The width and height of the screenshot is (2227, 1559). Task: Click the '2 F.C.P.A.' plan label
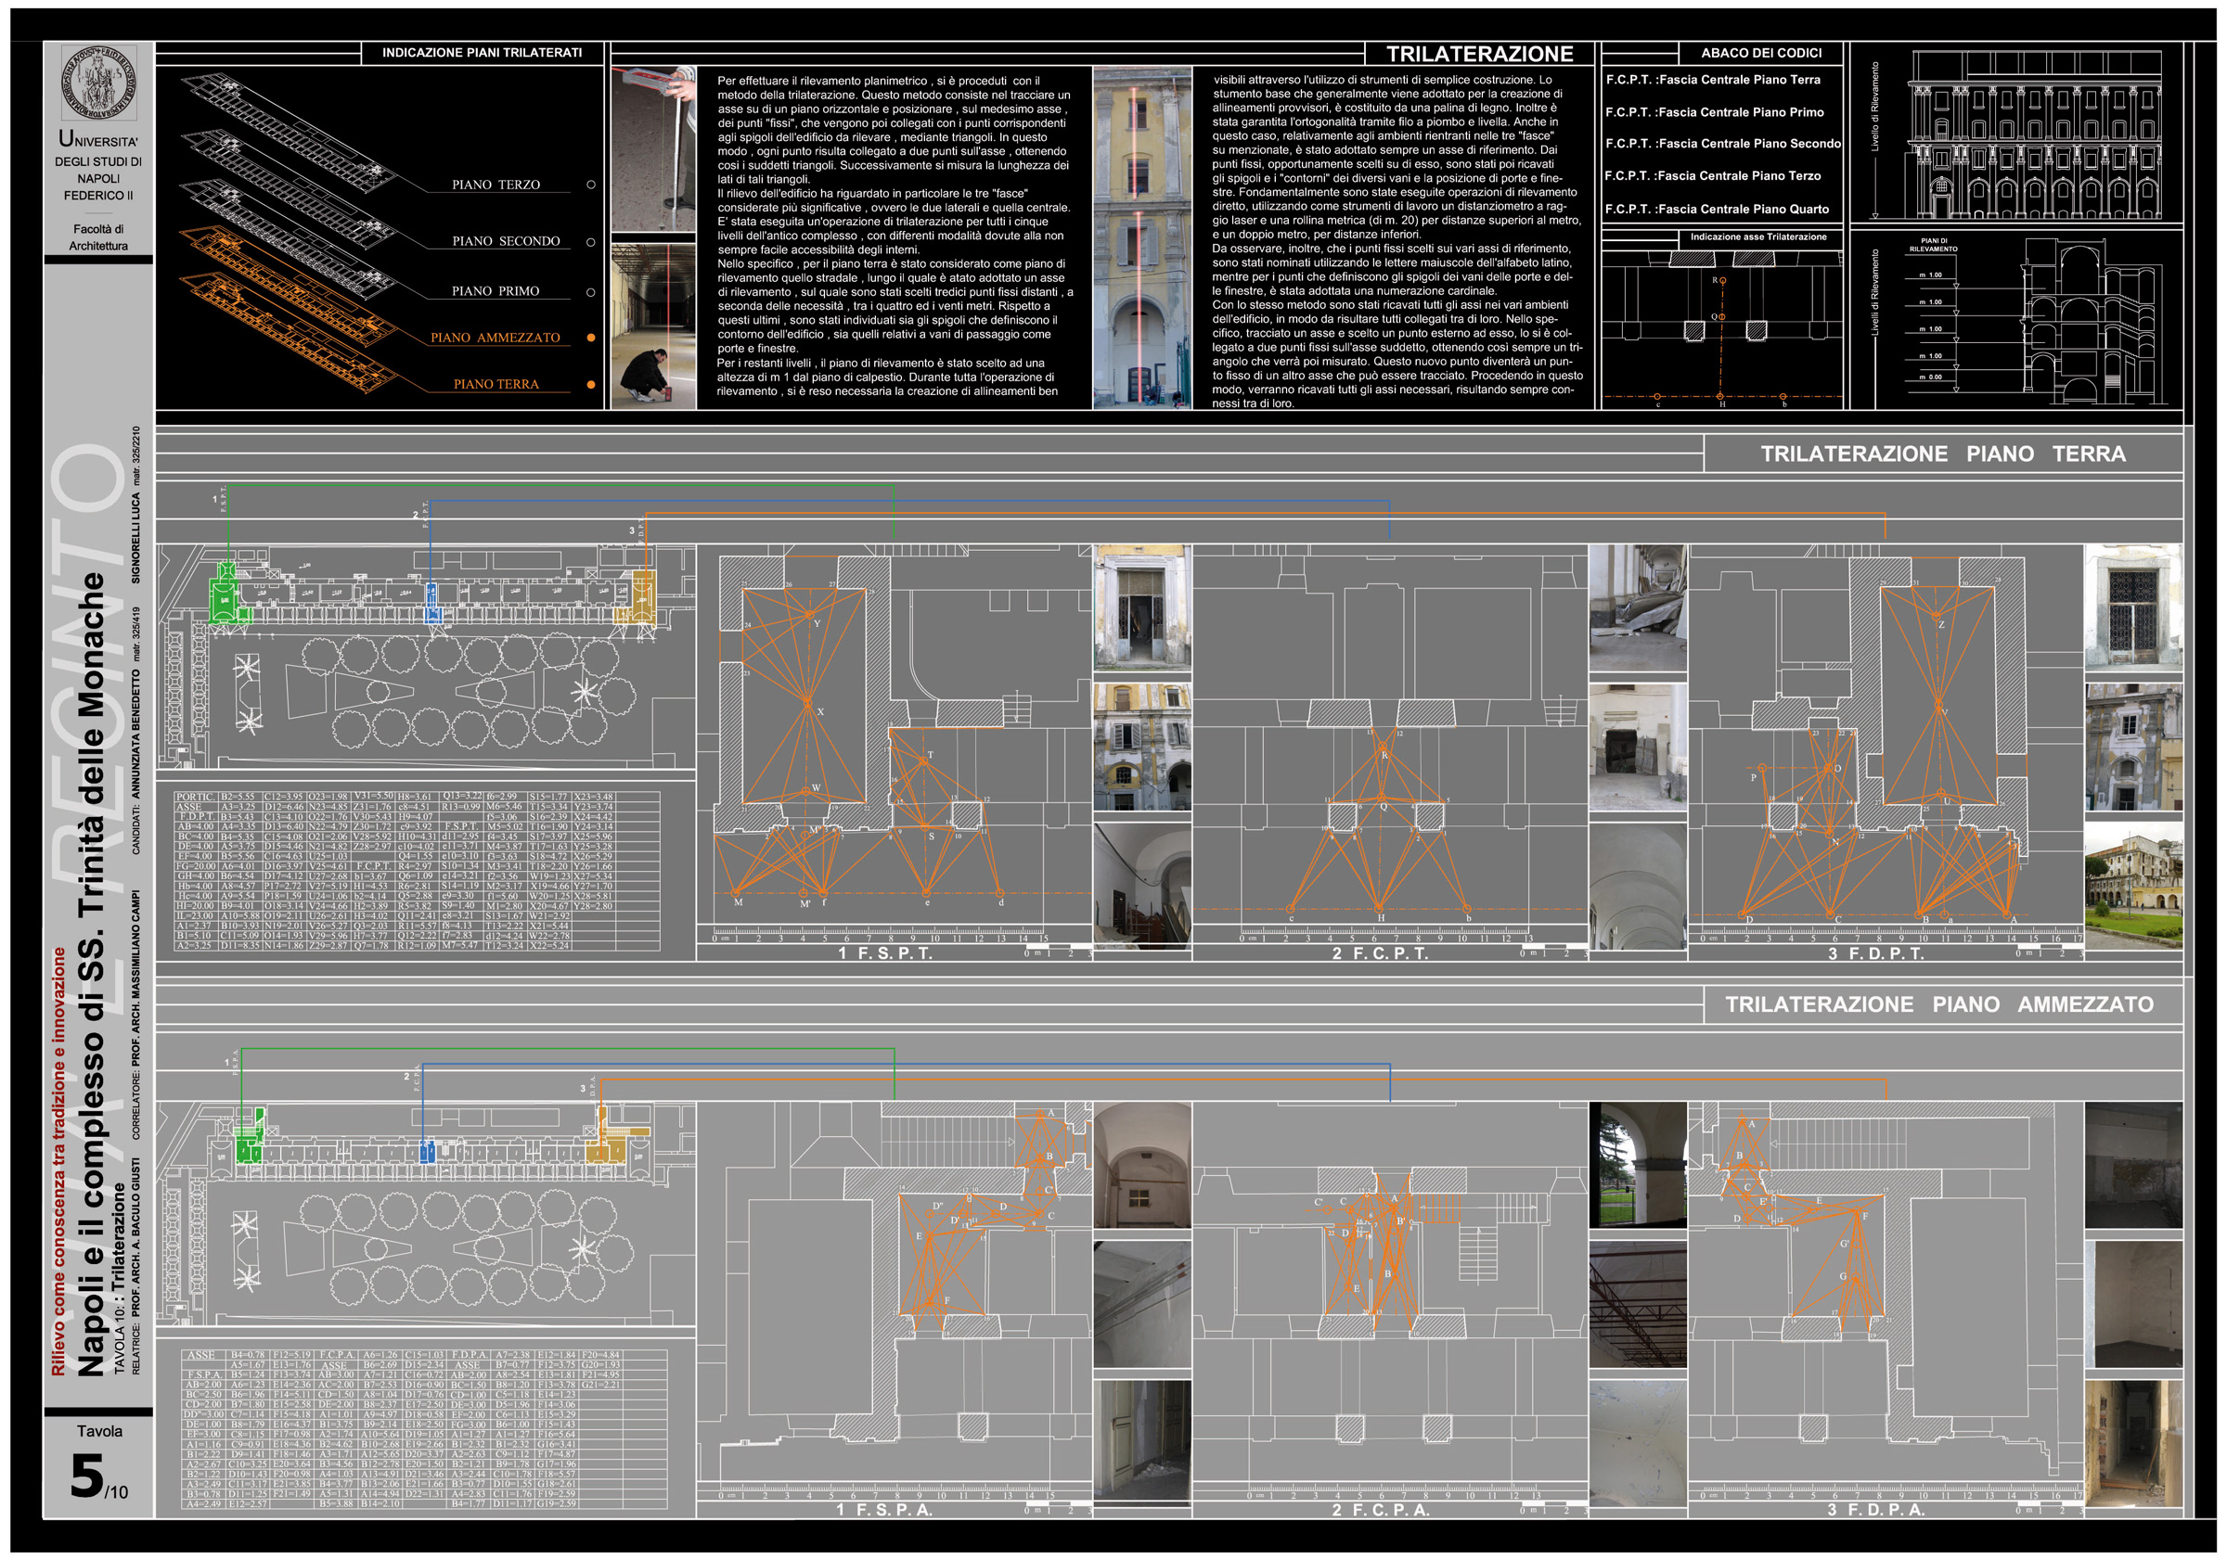[1380, 1510]
